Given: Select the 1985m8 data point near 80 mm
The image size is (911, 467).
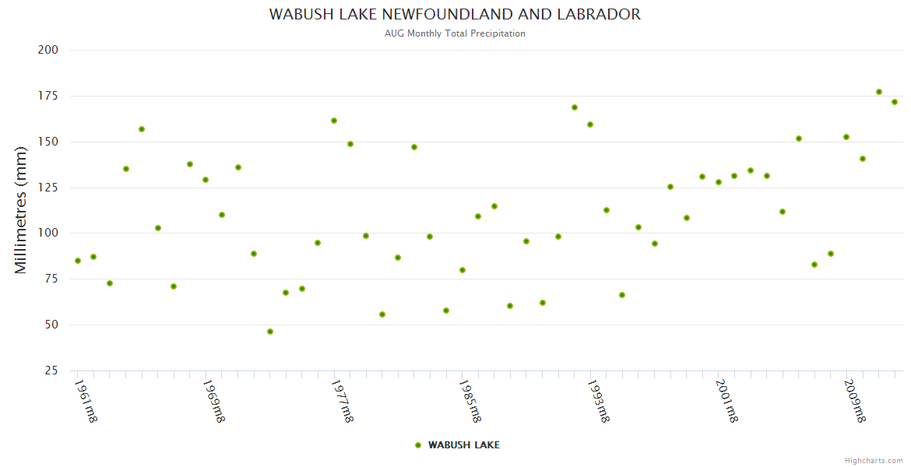Looking at the screenshot, I should (463, 270).
